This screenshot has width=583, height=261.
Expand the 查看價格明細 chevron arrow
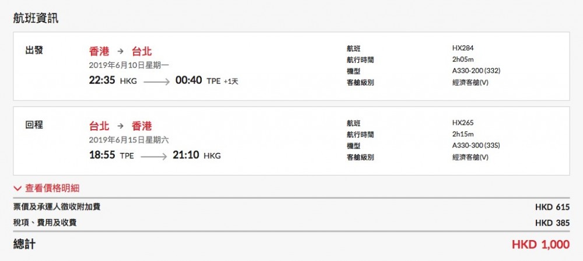pyautogui.click(x=17, y=188)
